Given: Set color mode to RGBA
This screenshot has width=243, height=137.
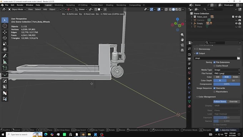Looking at the screenshot, I should [x=235, y=77].
